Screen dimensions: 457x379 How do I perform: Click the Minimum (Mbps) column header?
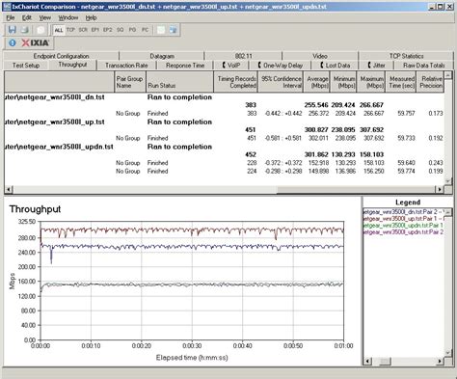pyautogui.click(x=343, y=82)
